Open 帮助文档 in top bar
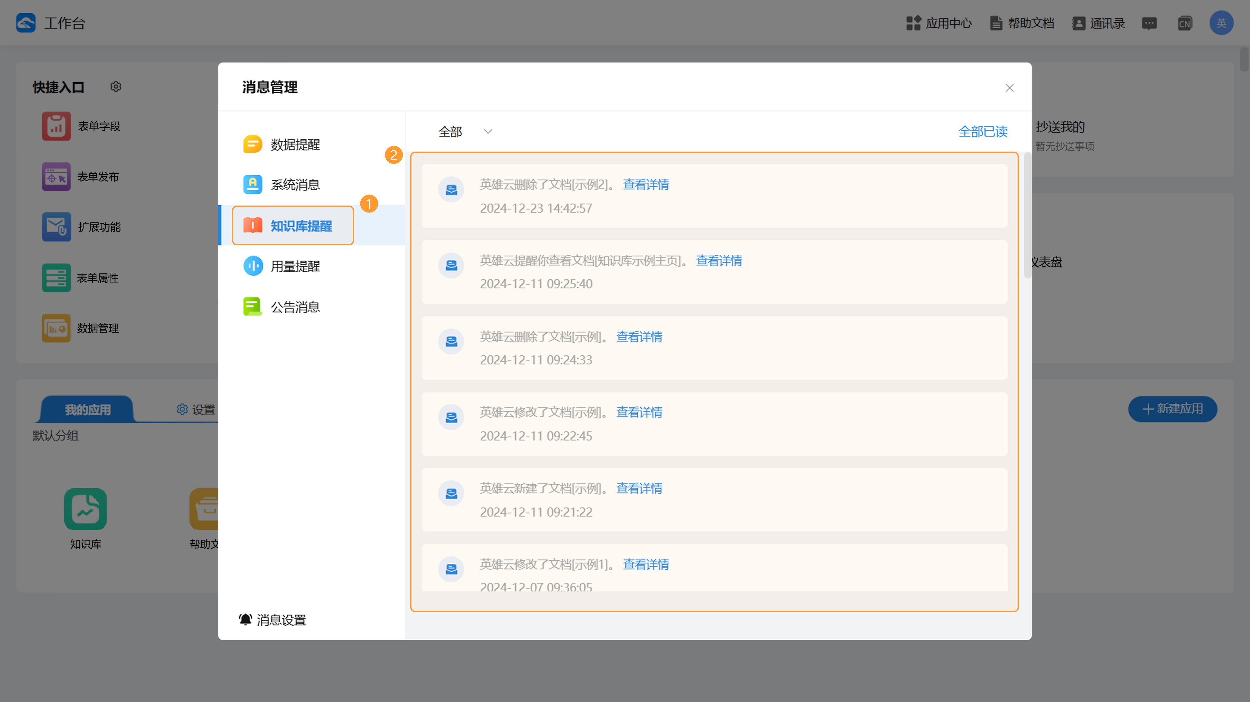This screenshot has height=702, width=1250. click(x=1021, y=23)
